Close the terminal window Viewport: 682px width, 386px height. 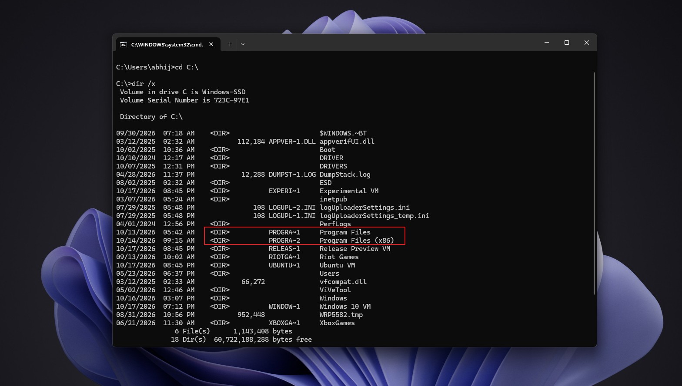pyautogui.click(x=587, y=43)
